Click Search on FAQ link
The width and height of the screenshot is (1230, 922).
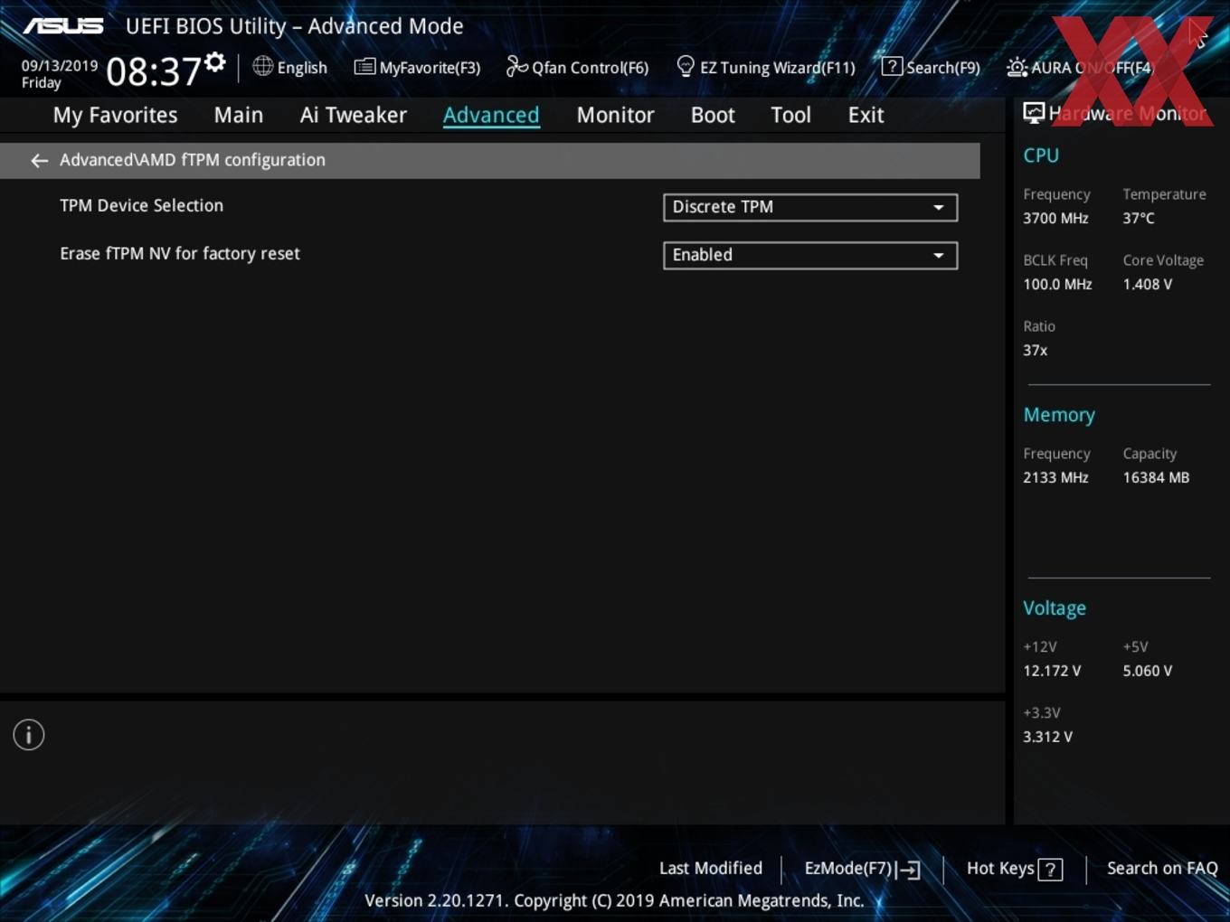(x=1162, y=868)
